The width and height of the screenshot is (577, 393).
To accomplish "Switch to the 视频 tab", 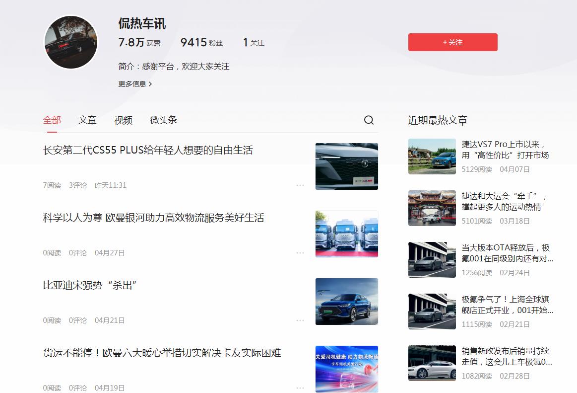I will [123, 120].
